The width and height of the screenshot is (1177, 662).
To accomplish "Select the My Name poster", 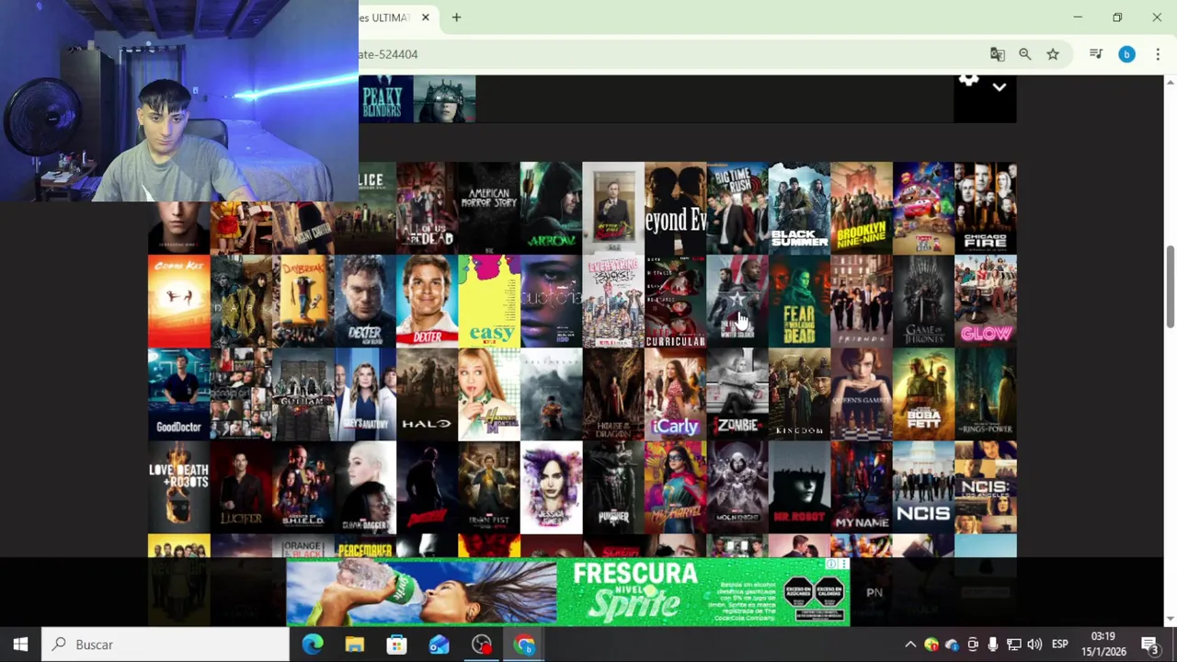I will click(x=861, y=487).
